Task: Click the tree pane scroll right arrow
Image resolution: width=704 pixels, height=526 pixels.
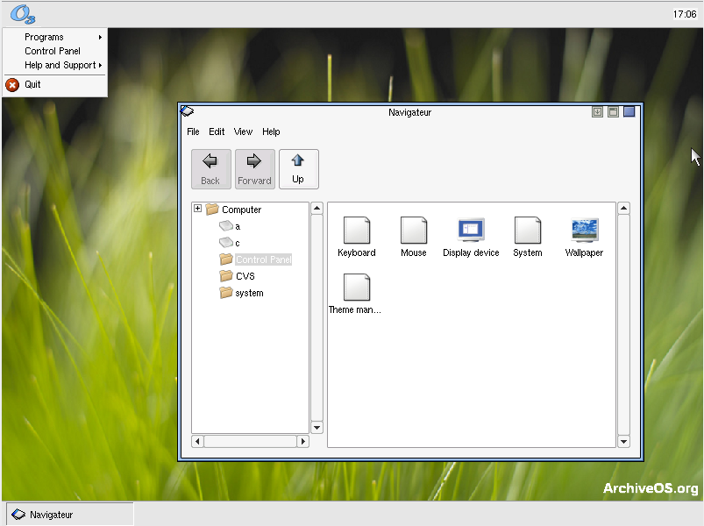Action: click(x=303, y=441)
